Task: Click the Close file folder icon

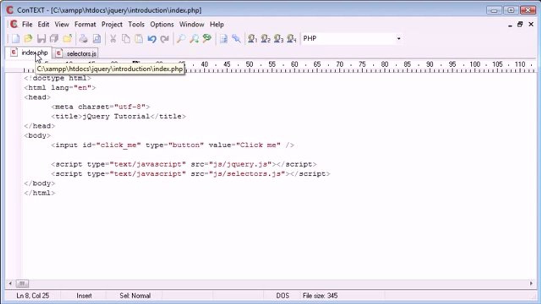Action: tap(67, 39)
